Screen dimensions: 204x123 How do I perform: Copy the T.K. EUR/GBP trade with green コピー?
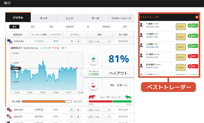click(x=193, y=46)
